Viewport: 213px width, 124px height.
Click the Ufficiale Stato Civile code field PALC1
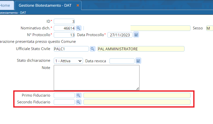(71, 49)
